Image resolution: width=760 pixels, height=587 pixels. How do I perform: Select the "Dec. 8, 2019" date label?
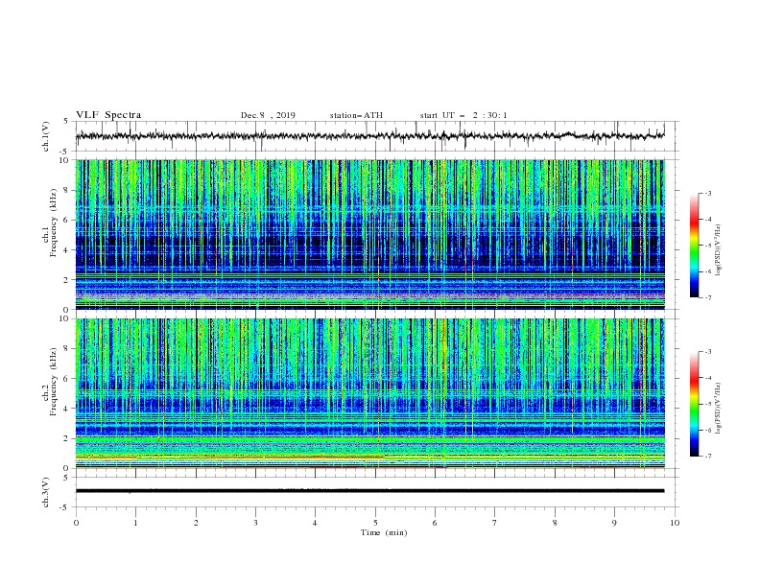pos(268,115)
